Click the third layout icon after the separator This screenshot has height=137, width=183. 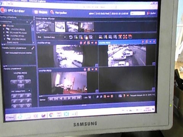110,37
